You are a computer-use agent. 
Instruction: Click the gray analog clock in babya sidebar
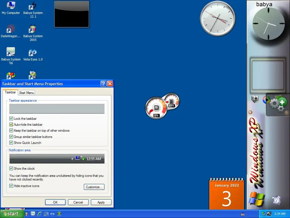point(268,24)
